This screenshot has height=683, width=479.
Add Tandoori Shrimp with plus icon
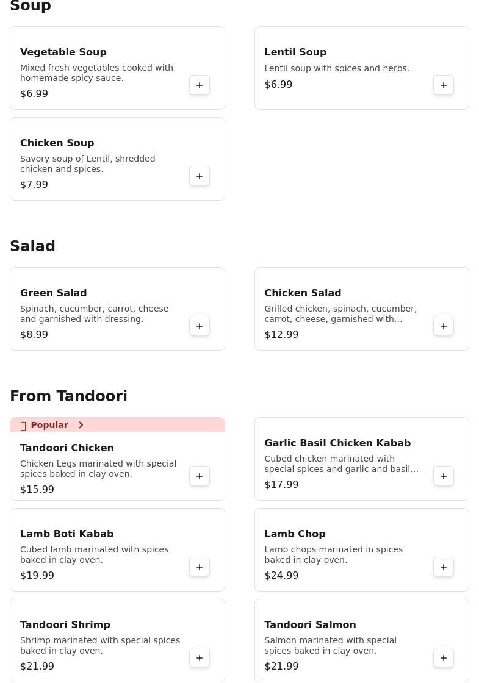199,658
